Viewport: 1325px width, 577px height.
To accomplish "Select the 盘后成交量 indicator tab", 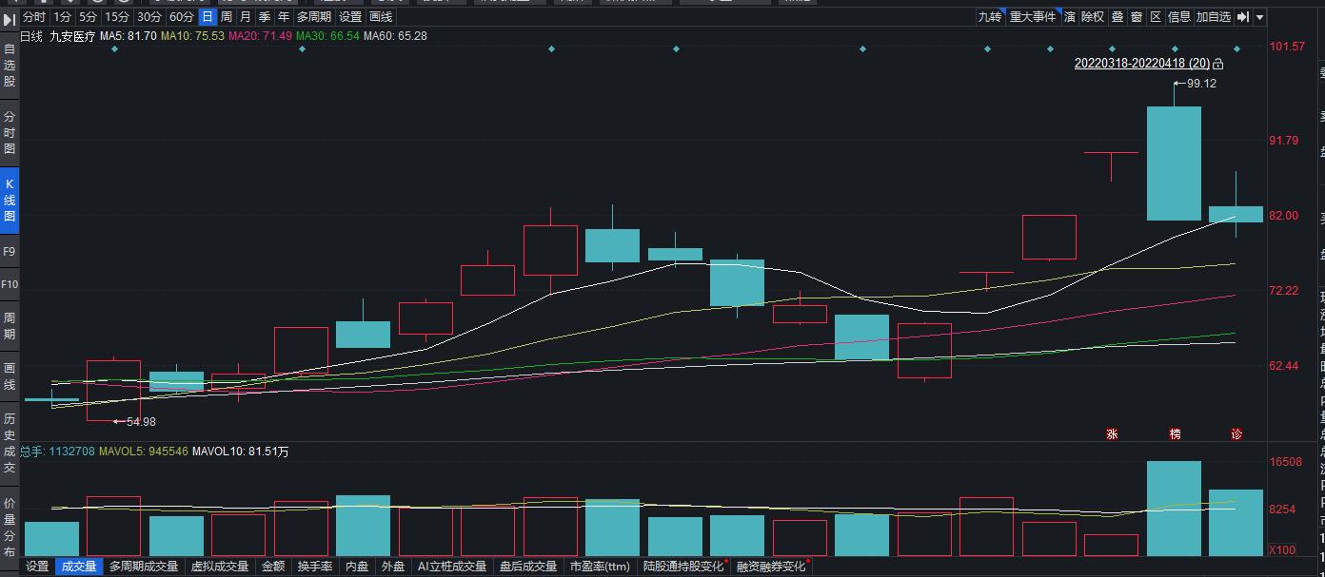I will [x=528, y=567].
